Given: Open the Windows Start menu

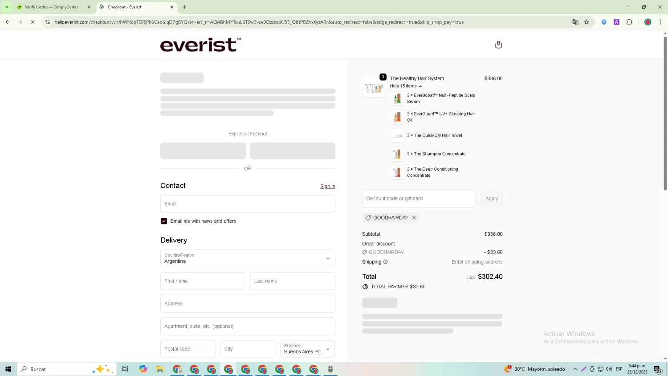Looking at the screenshot, I should [8, 369].
